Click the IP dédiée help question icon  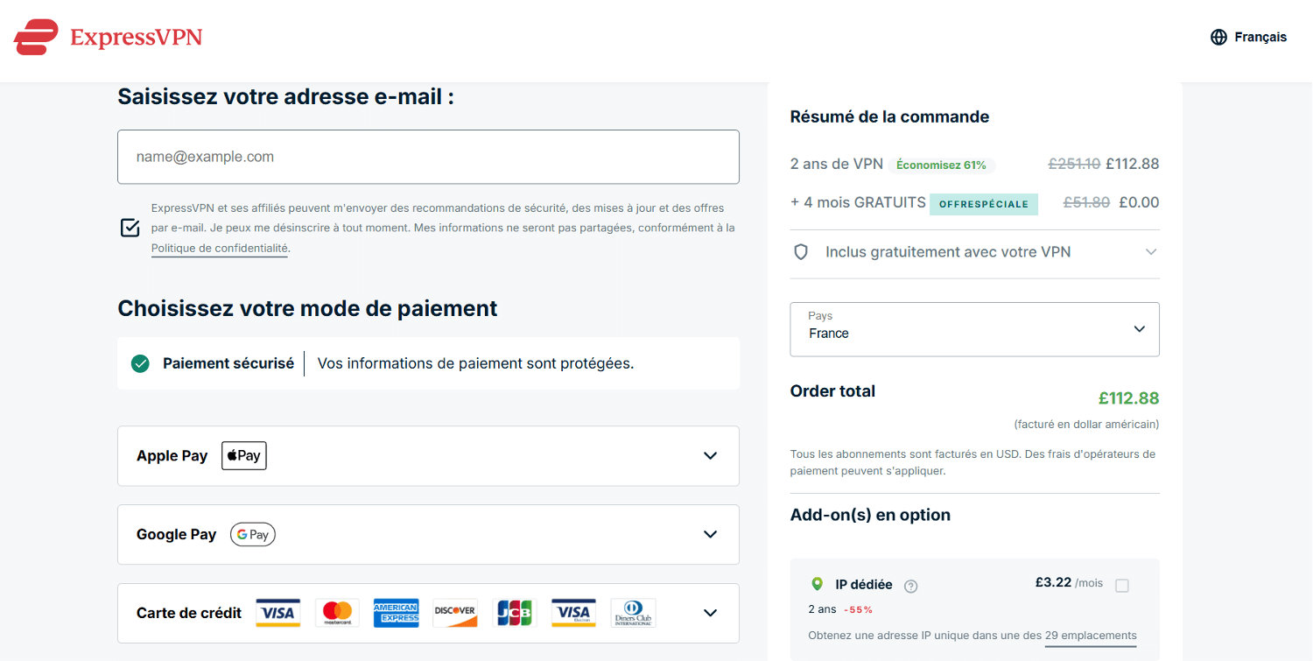click(x=910, y=586)
